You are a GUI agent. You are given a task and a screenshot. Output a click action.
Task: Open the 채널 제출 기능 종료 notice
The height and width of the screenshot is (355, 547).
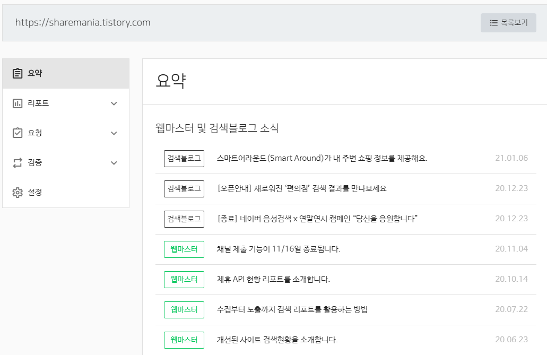click(279, 249)
